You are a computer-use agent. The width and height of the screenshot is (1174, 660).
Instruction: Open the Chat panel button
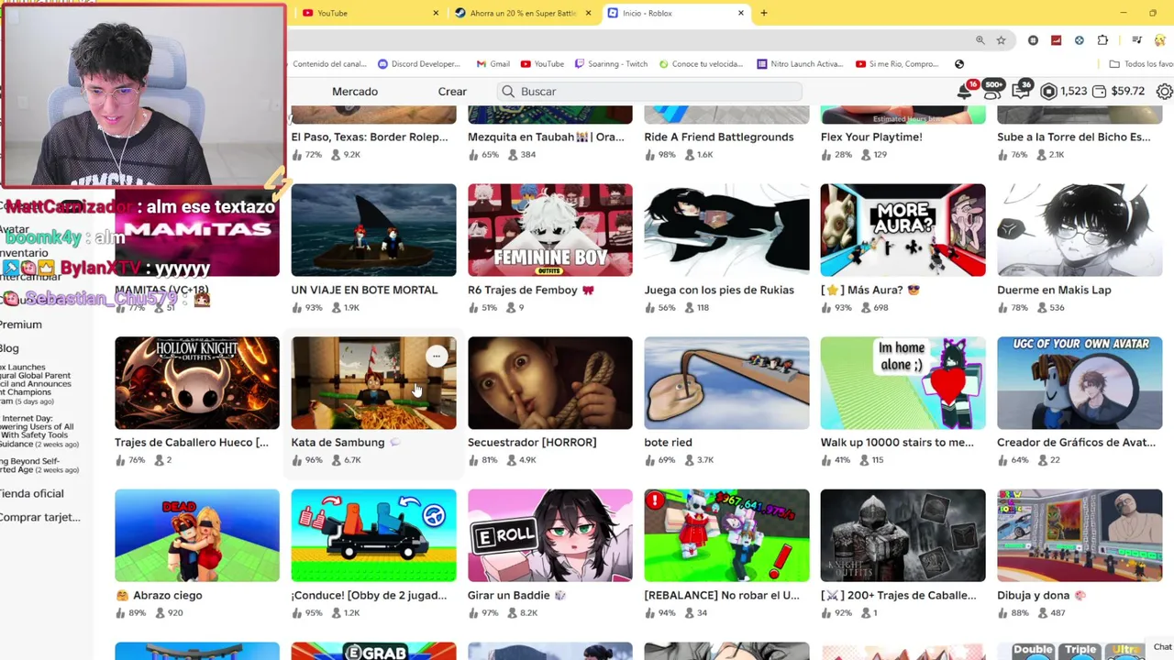[x=1162, y=647]
